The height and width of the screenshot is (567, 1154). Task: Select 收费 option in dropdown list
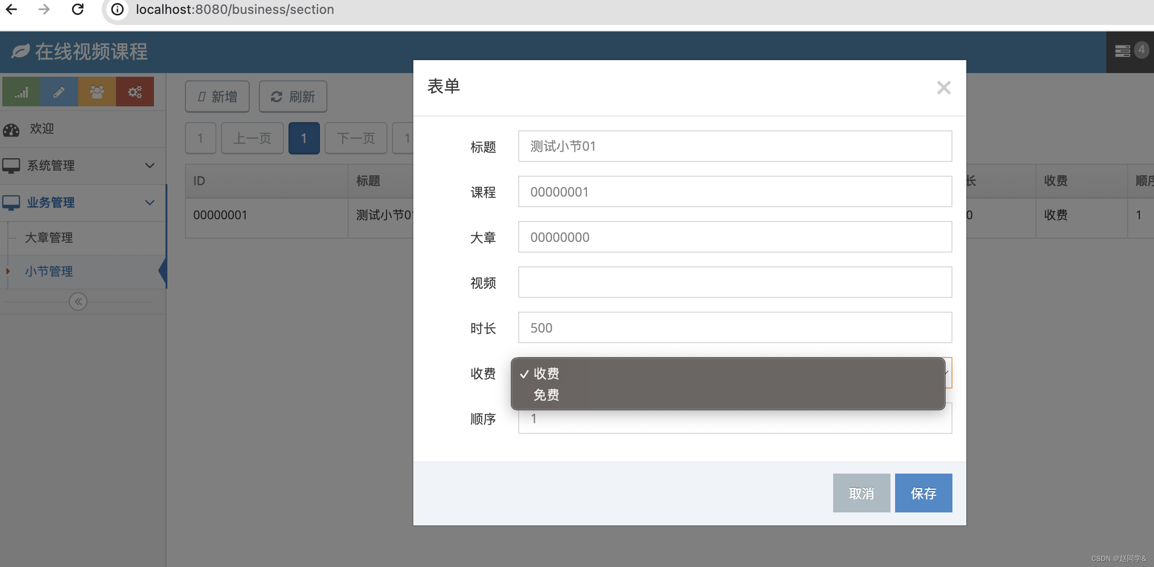click(546, 374)
